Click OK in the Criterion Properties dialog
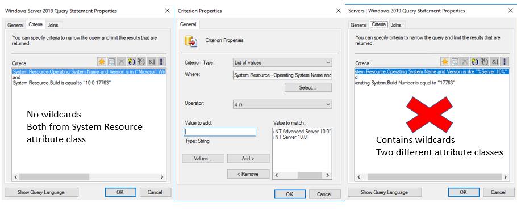 pyautogui.click(x=290, y=194)
